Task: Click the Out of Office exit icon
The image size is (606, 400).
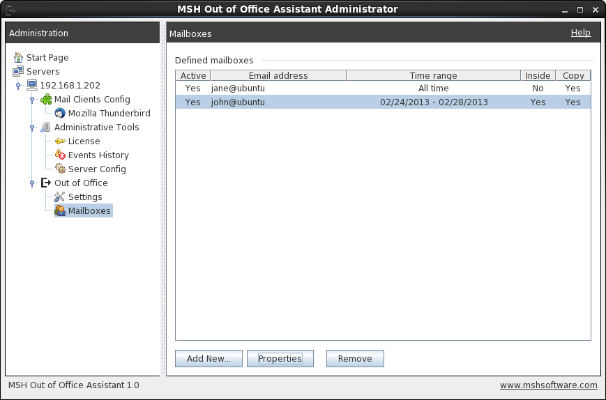Action: (x=46, y=183)
